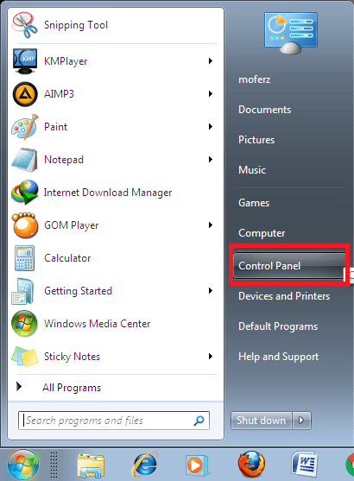Screen dimensions: 354x481
Task: Open Windows Media Center green orb icon
Action: [24, 324]
